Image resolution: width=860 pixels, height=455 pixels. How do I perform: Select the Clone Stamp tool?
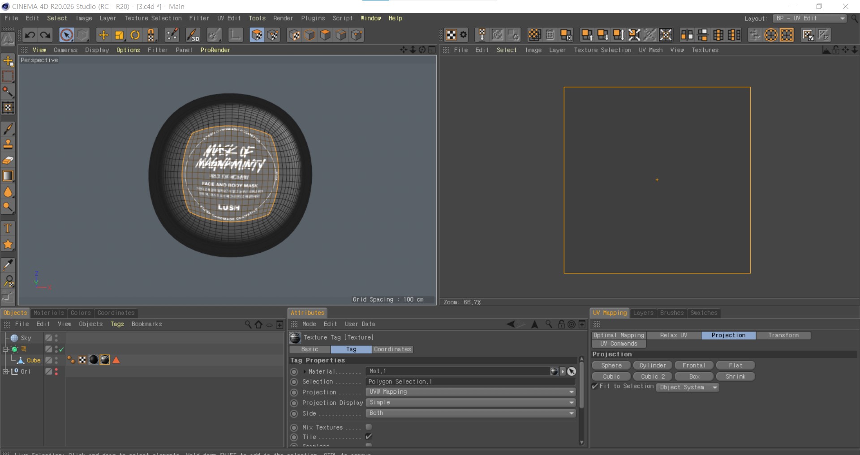click(x=8, y=145)
